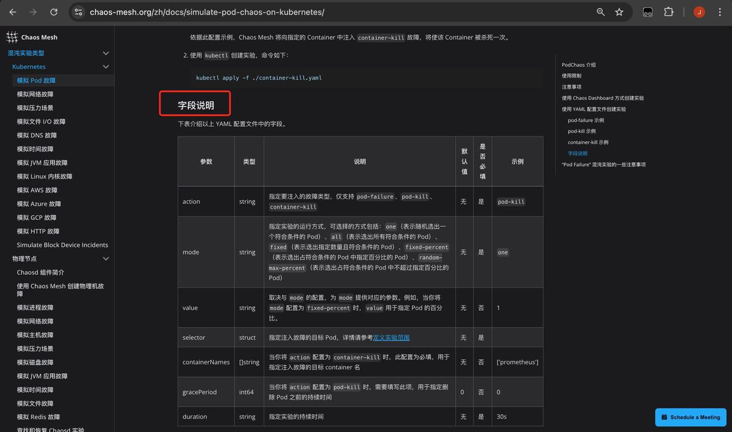Click the containerNames parameter cell
This screenshot has width=732, height=432.
coord(206,362)
